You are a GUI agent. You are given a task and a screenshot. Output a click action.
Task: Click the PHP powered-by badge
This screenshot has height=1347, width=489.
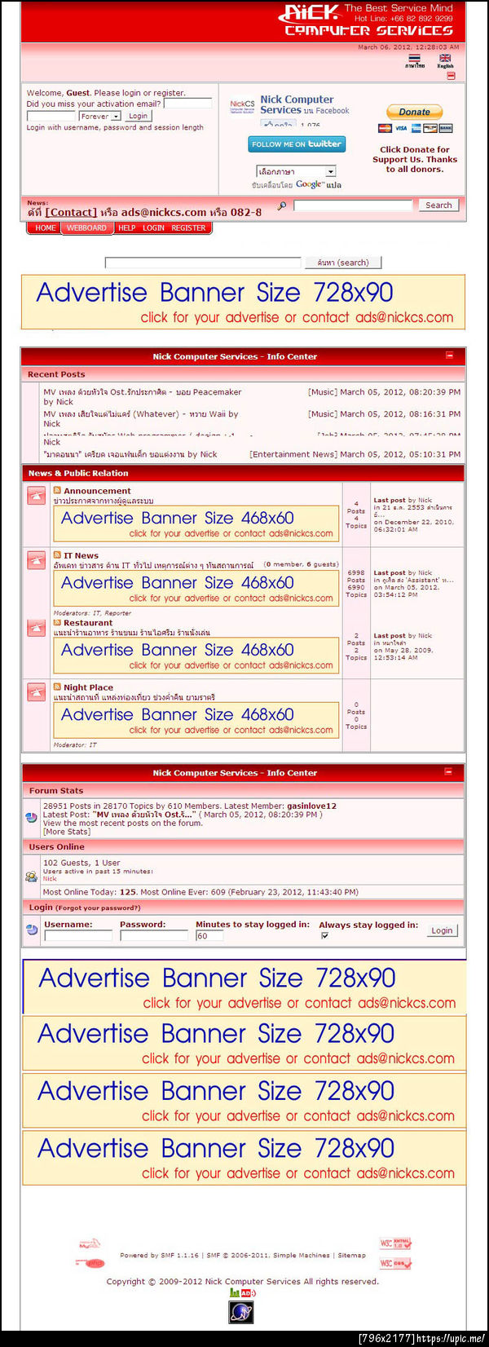[90, 1264]
